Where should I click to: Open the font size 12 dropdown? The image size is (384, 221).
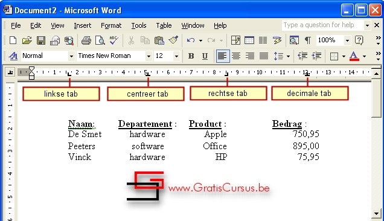click(x=176, y=56)
